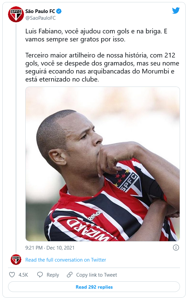Click the tweet text about Luis Fabiano
Image resolution: width=189 pixels, height=301 pixels.
coord(96,35)
